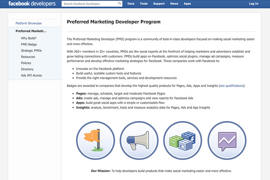This screenshot has width=270, height=180.
Task: Open Policies sidebar page
Action: pos(26,63)
